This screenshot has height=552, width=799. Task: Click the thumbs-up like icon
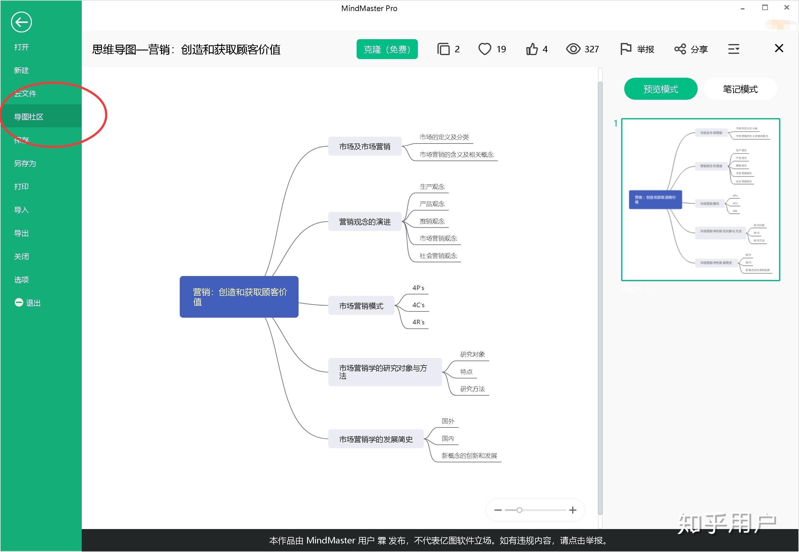(x=532, y=49)
